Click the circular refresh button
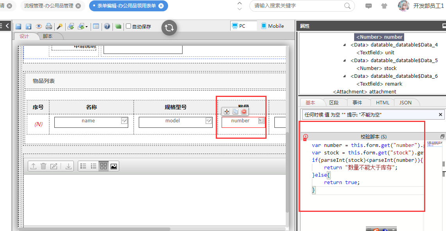446x231 pixels. click(x=169, y=28)
